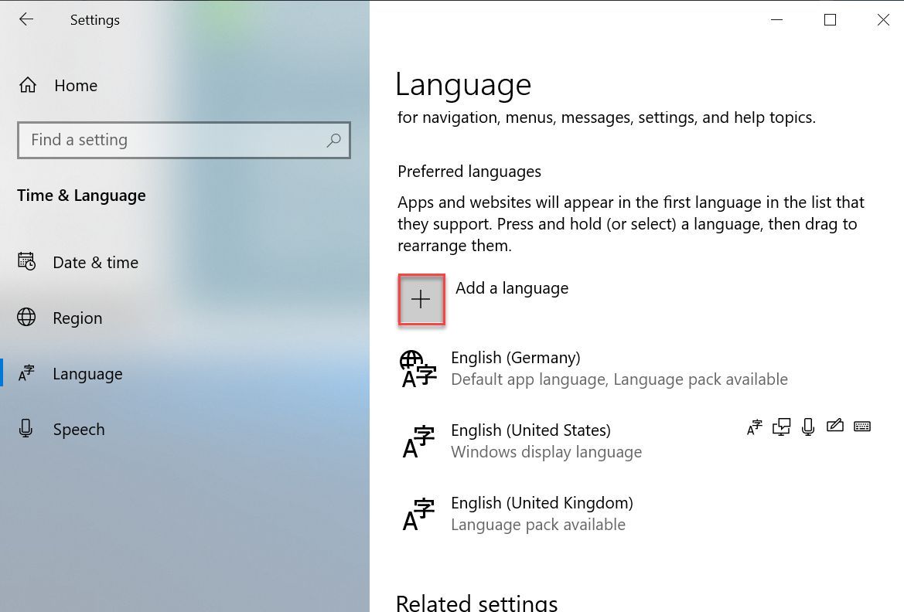Click the Add a language plus button
This screenshot has width=904, height=612.
point(421,300)
